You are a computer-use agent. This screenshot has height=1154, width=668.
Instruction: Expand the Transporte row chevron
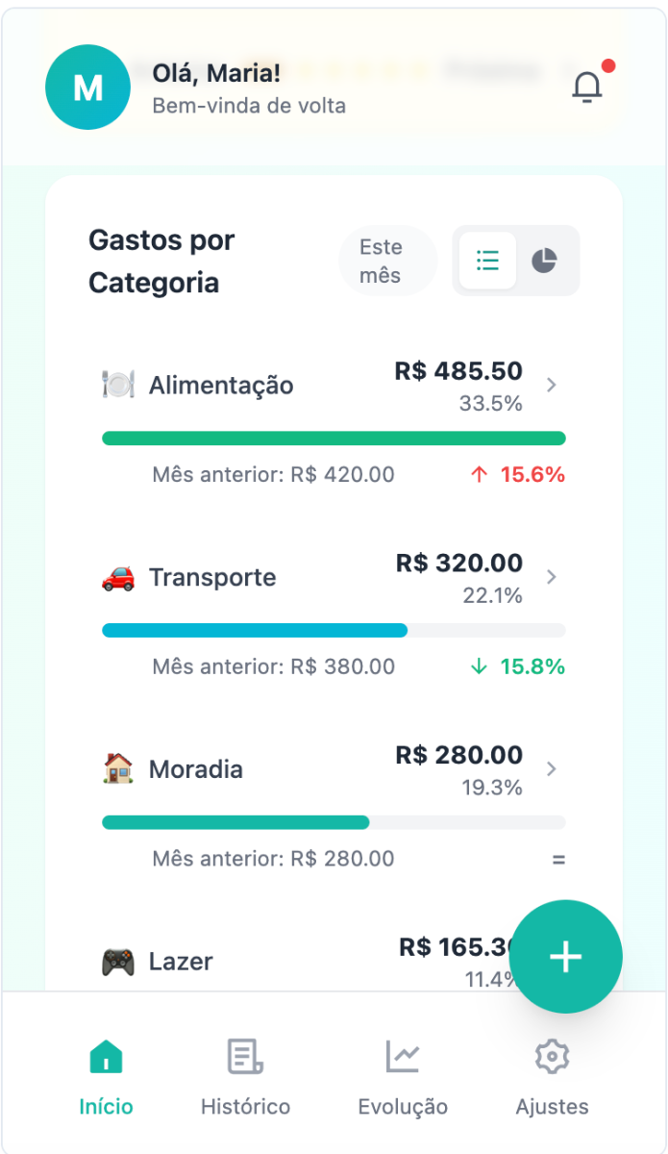[551, 576]
